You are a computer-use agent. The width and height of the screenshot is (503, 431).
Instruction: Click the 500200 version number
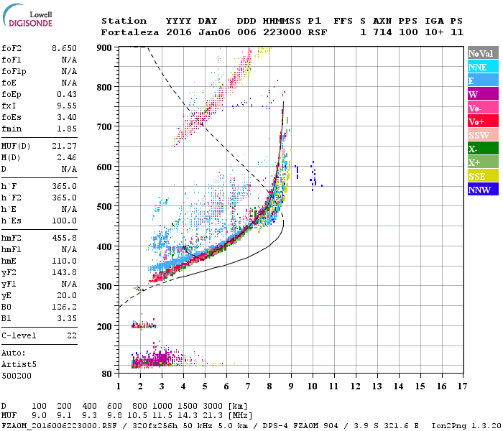[17, 376]
